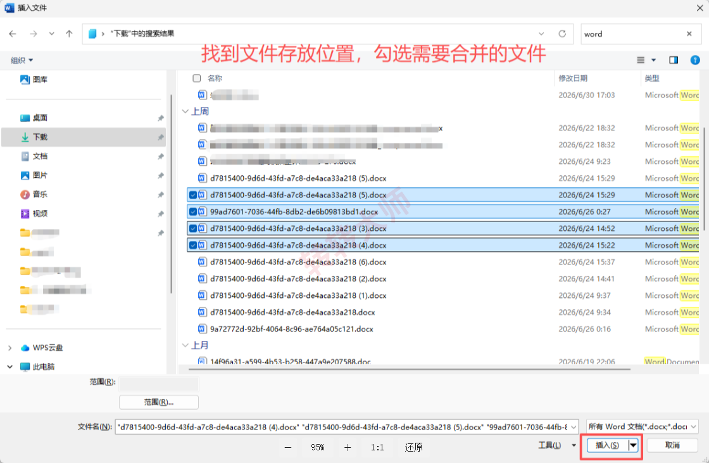709x463 pixels.
Task: Click the pin icon next to 文档
Action: click(x=161, y=156)
